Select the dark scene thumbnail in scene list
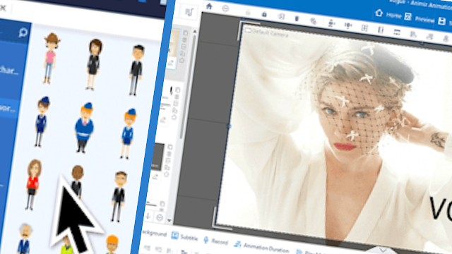The image size is (452, 254). point(158,157)
